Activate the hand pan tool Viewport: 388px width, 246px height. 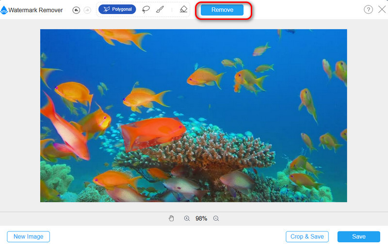[x=171, y=218]
